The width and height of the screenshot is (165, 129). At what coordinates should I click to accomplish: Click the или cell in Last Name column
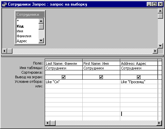pos(64,86)
